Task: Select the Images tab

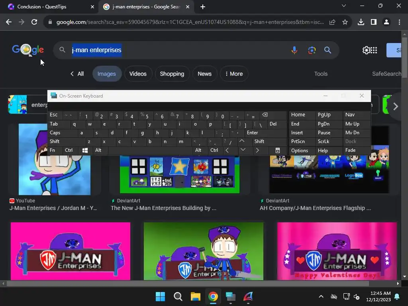Action: tap(107, 74)
